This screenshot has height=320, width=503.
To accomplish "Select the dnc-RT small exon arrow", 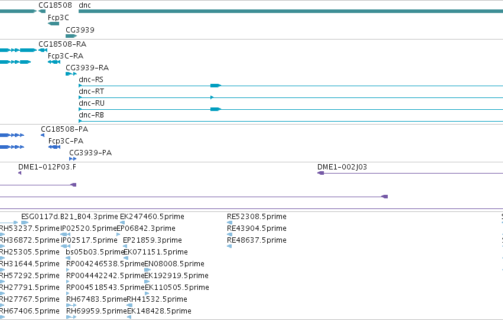I will tap(212, 97).
